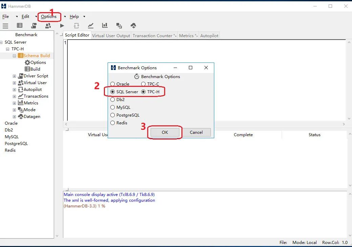Viewport: 352px width, 247px height.
Task: Select the TPC-H radio button
Action: 143,92
